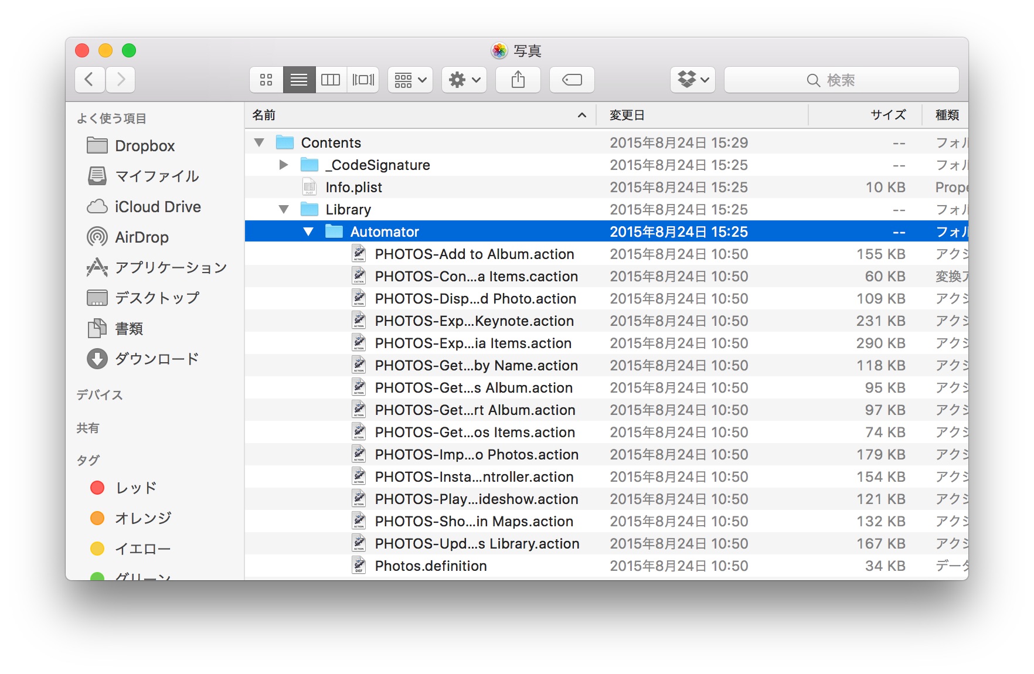Open マイファイル in the sidebar
1034x674 pixels.
143,176
